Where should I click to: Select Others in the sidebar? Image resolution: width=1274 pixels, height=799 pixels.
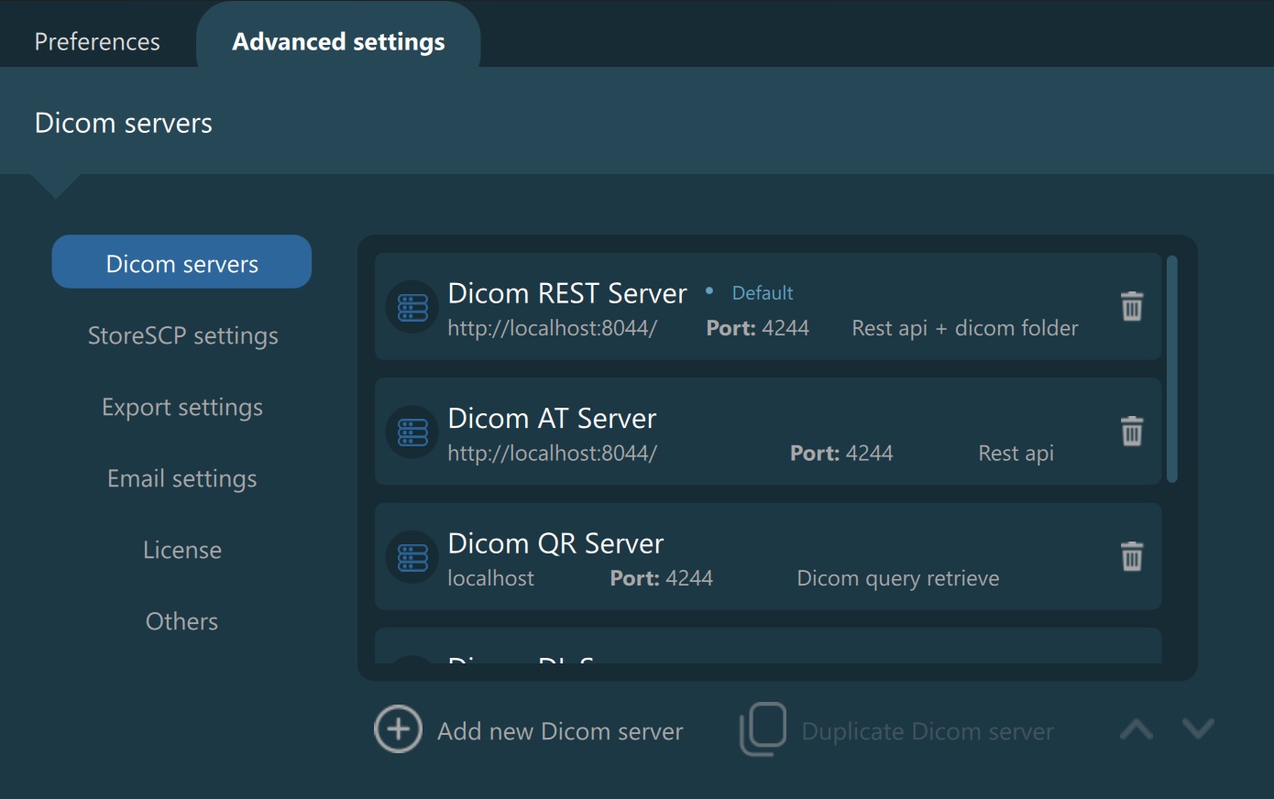point(182,621)
